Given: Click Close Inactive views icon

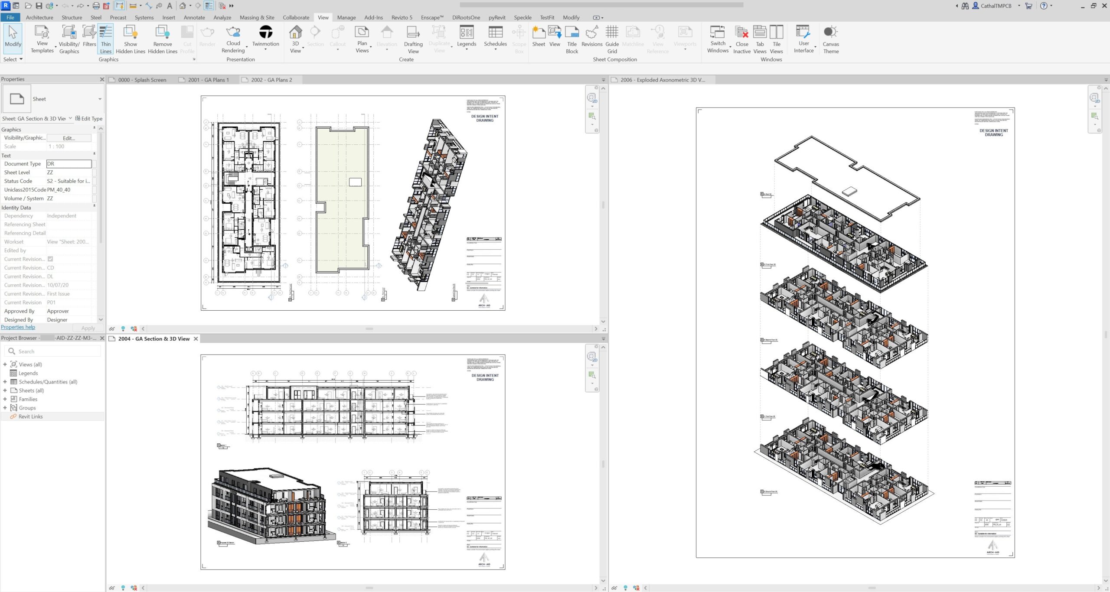Looking at the screenshot, I should [741, 33].
